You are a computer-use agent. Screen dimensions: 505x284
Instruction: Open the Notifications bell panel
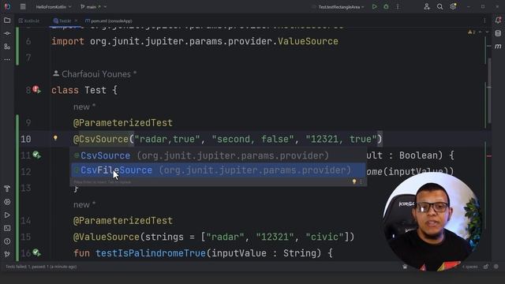498,21
